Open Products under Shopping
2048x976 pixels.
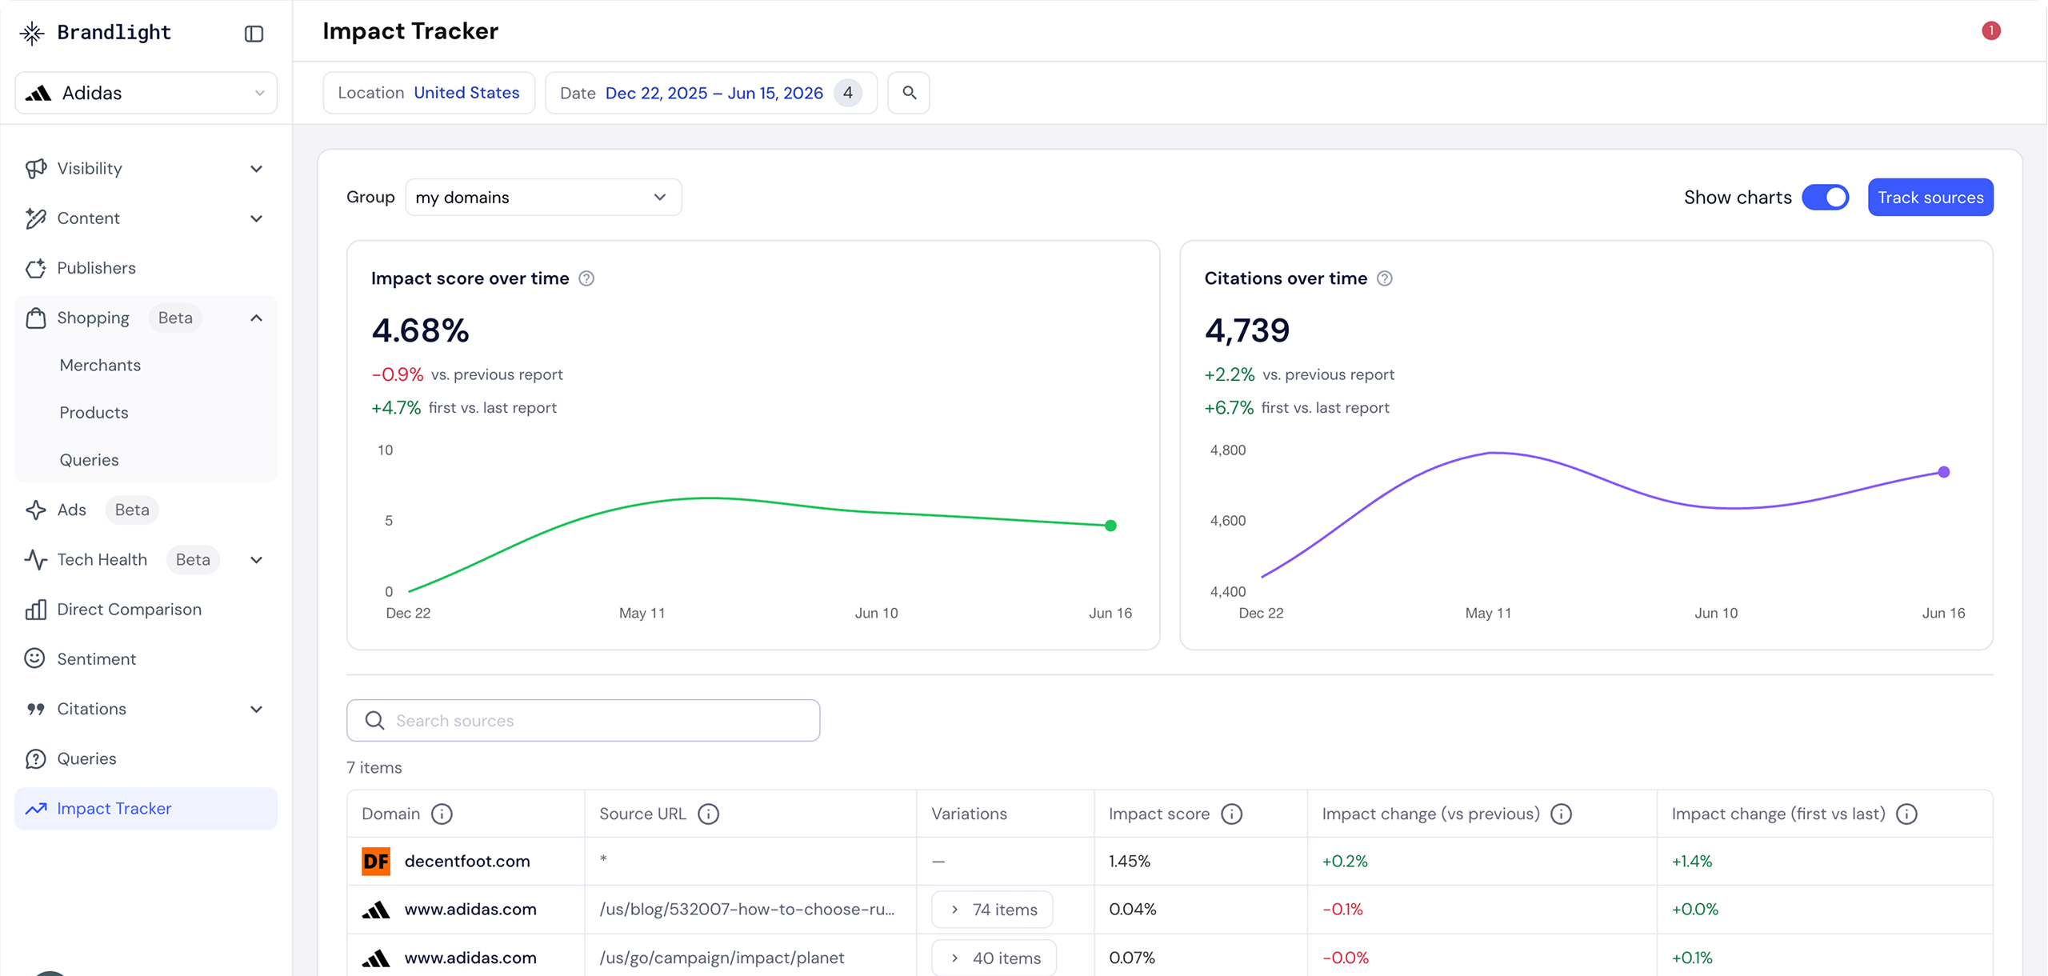(94, 412)
